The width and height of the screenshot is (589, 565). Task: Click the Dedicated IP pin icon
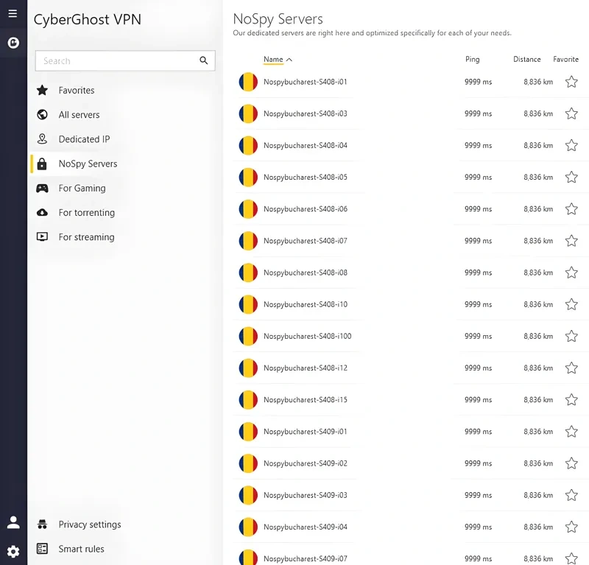point(42,139)
